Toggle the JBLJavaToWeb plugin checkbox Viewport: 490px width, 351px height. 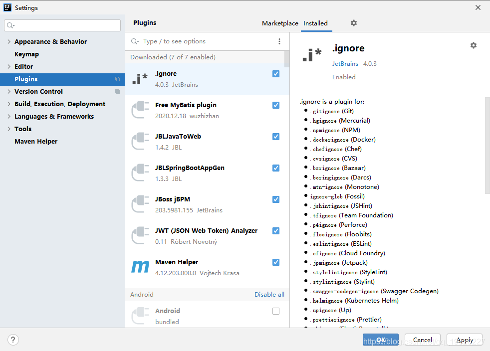click(275, 137)
